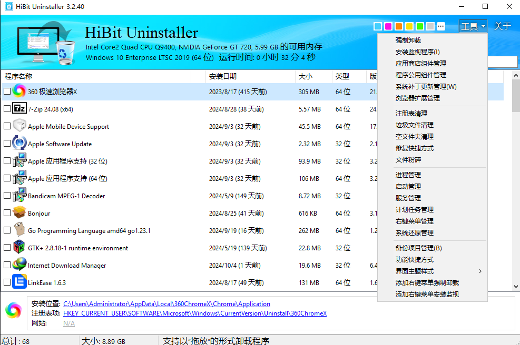Click the 616 KB size cell

coord(308,214)
